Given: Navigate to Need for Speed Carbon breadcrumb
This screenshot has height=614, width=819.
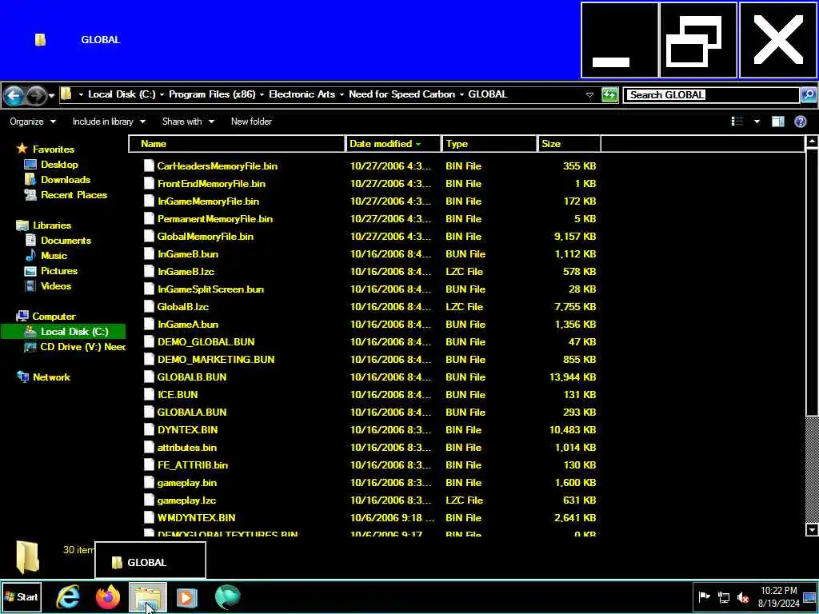Looking at the screenshot, I should [x=402, y=94].
